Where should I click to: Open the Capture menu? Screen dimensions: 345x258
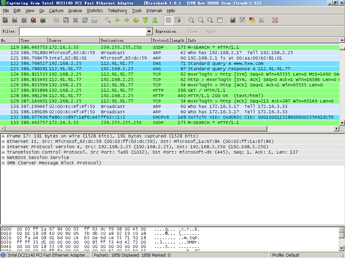click(56, 10)
